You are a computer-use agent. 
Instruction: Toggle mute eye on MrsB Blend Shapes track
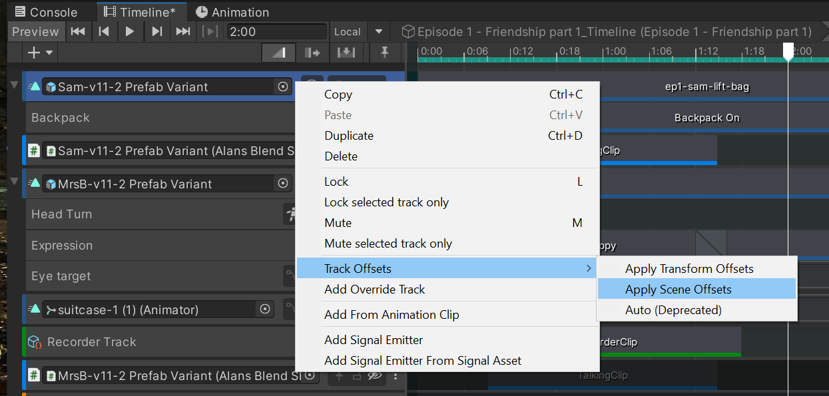(x=375, y=376)
